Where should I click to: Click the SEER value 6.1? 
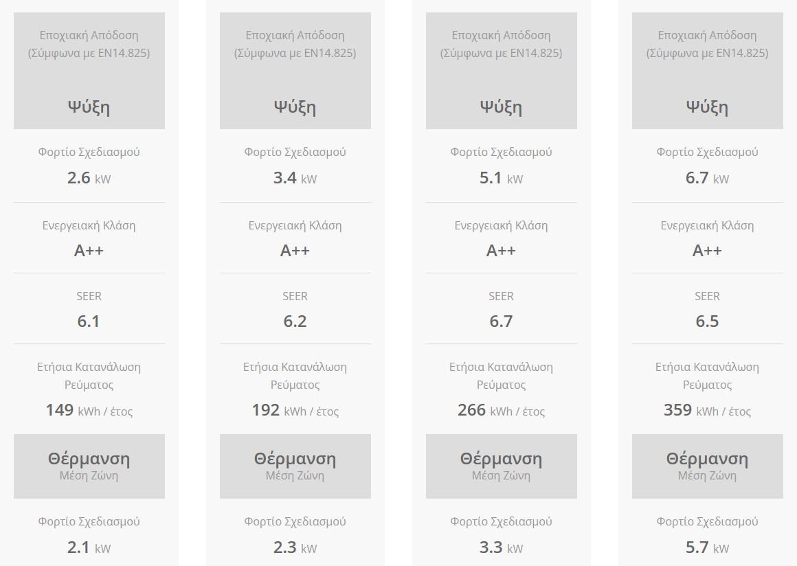pyautogui.click(x=89, y=321)
